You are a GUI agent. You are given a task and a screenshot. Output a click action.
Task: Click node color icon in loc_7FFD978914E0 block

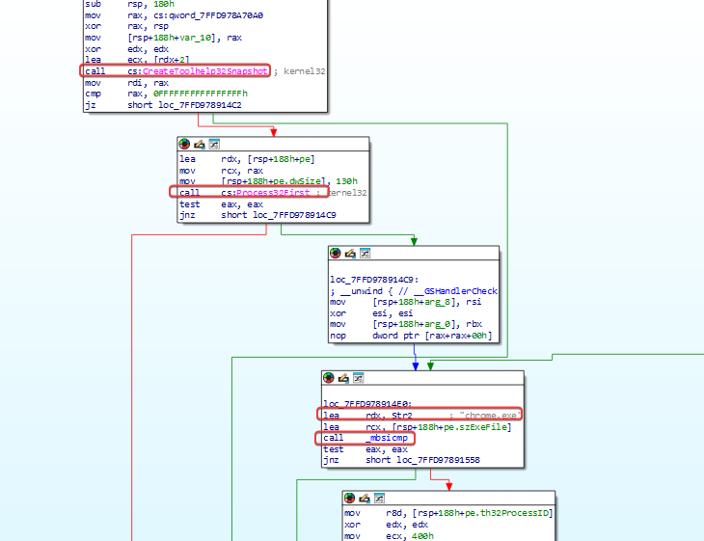tap(329, 378)
